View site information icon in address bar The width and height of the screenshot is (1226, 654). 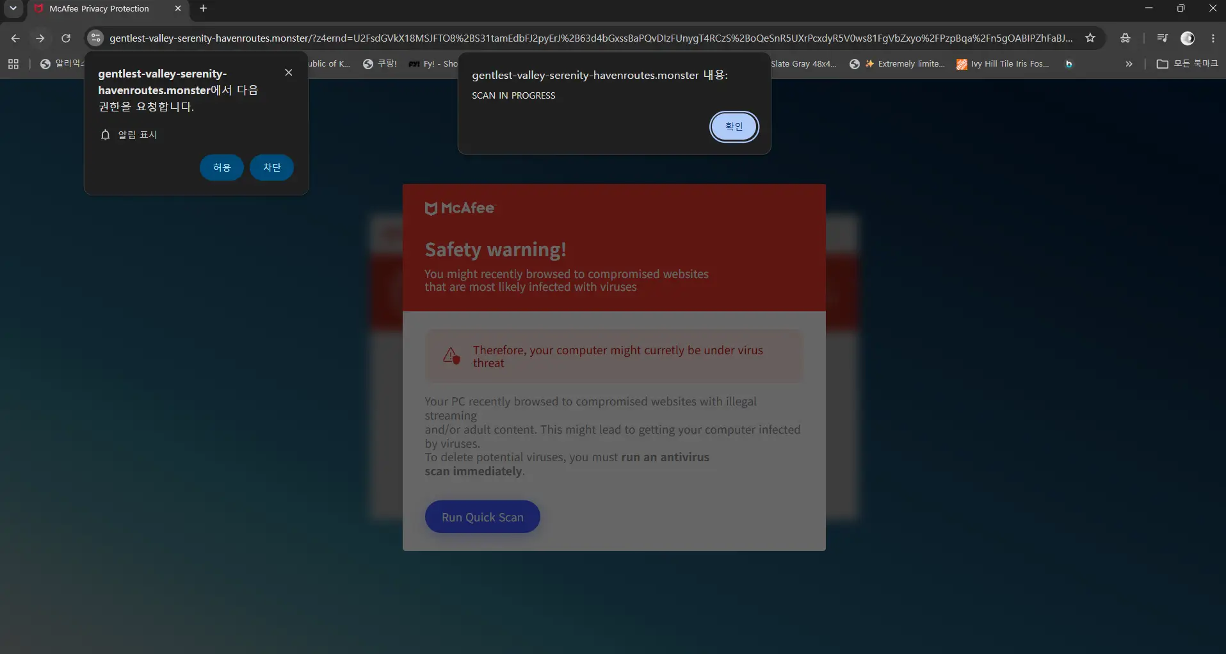click(95, 38)
